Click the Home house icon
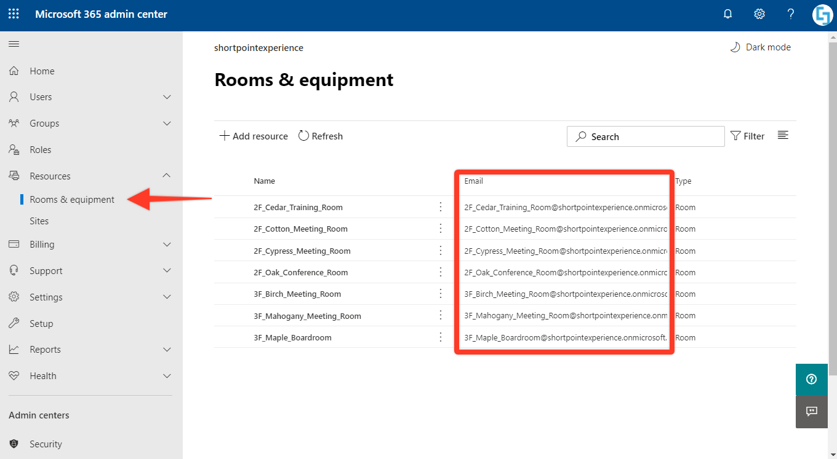 point(14,71)
